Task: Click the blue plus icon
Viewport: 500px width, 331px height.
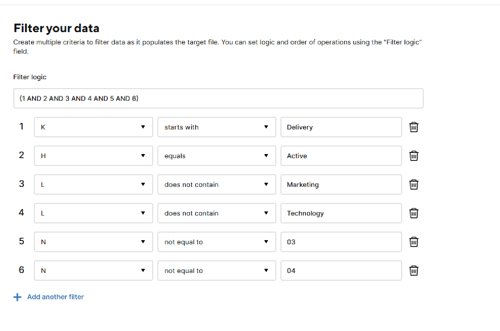Action: click(x=17, y=297)
